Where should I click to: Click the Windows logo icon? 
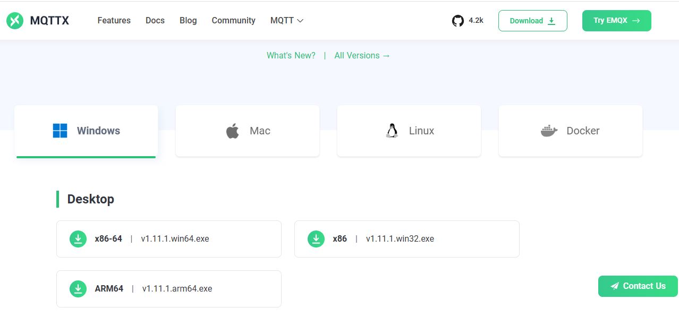[60, 131]
